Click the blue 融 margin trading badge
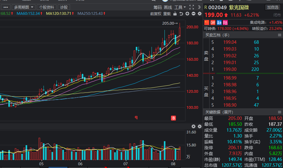 point(219,23)
